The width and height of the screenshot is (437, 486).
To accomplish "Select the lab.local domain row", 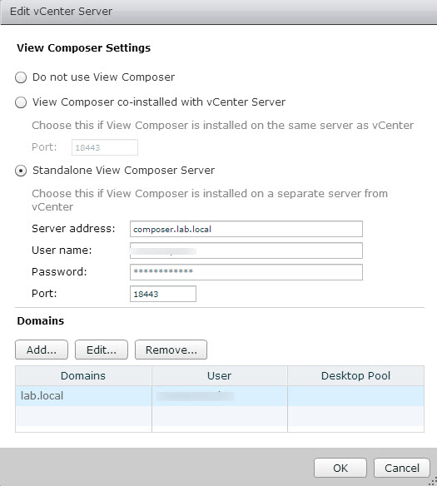I will click(x=220, y=396).
